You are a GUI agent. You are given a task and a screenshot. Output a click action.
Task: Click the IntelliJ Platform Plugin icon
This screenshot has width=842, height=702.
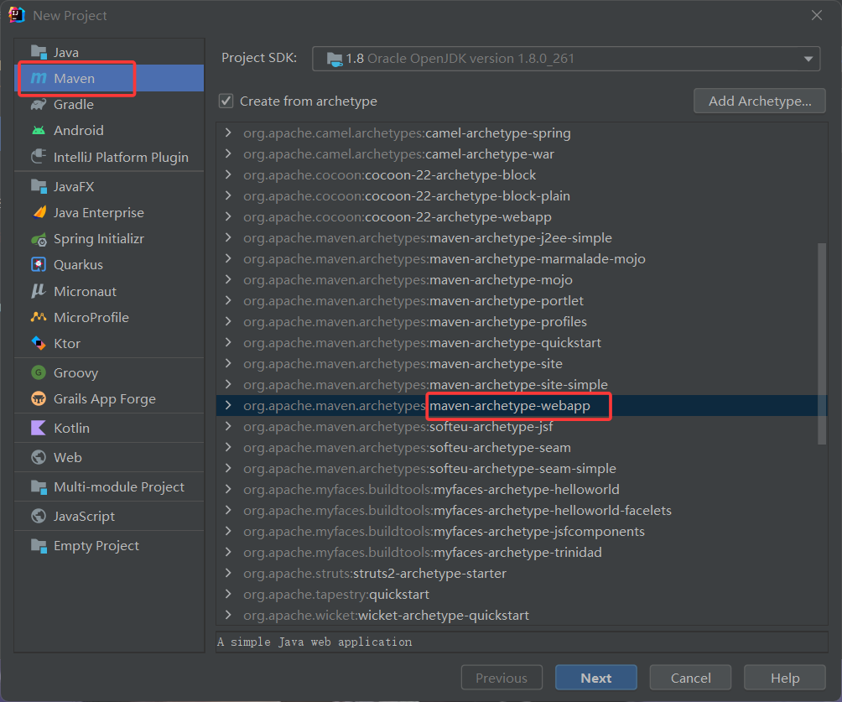click(x=39, y=157)
